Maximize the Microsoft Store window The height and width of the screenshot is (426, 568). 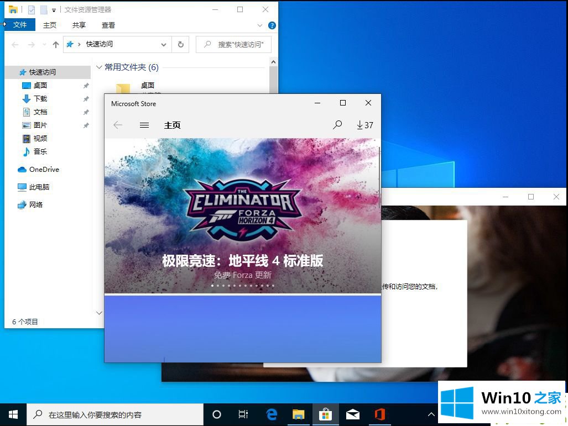pos(343,103)
